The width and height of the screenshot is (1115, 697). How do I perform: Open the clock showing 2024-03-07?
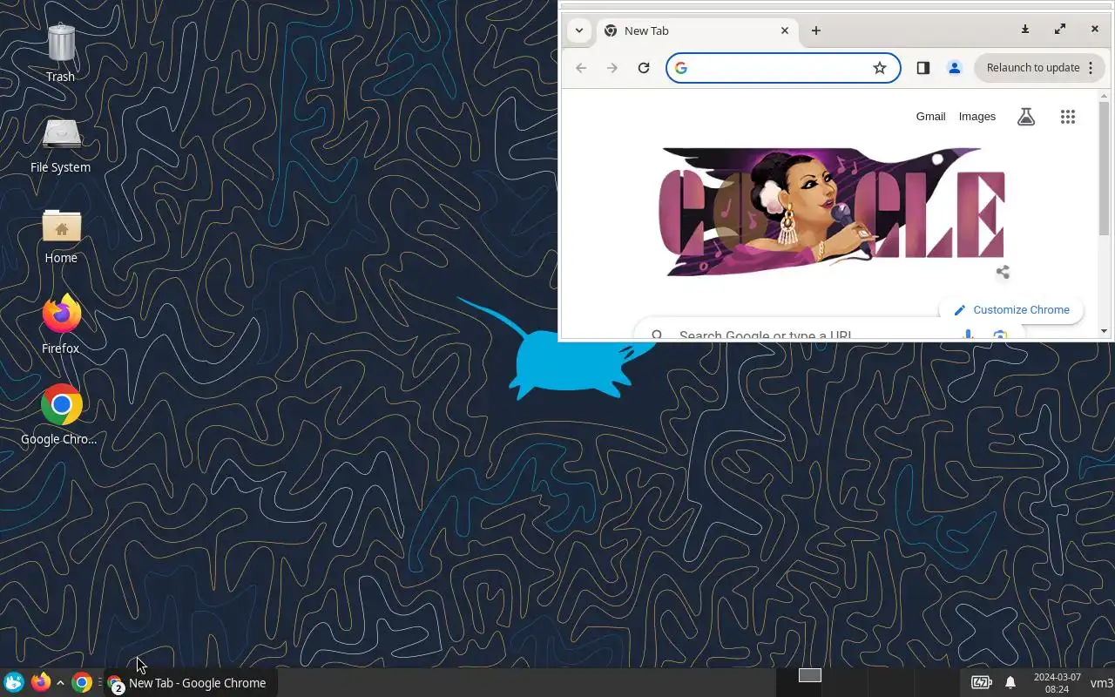click(1057, 683)
